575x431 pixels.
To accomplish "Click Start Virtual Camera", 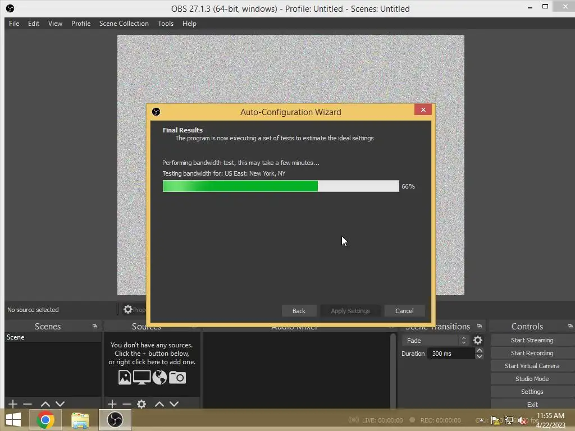I will click(532, 366).
